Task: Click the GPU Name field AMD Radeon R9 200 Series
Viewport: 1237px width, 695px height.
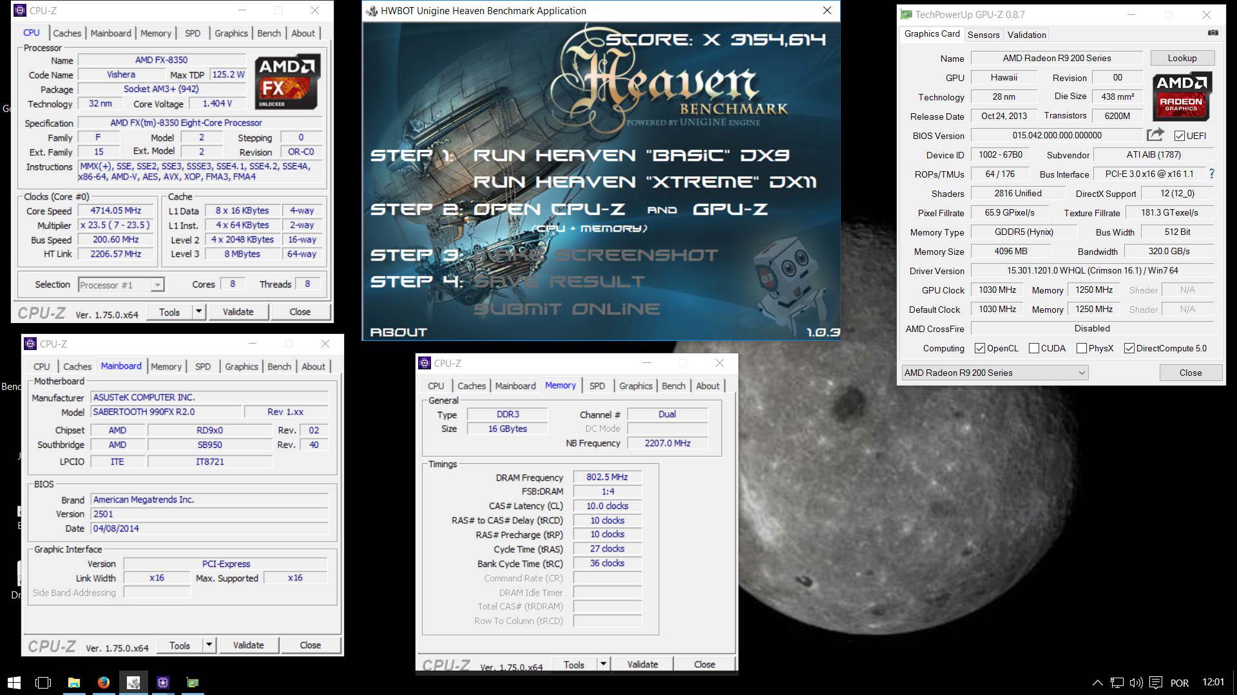Action: point(1057,58)
